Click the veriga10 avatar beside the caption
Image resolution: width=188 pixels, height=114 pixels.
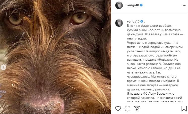tap(119, 23)
